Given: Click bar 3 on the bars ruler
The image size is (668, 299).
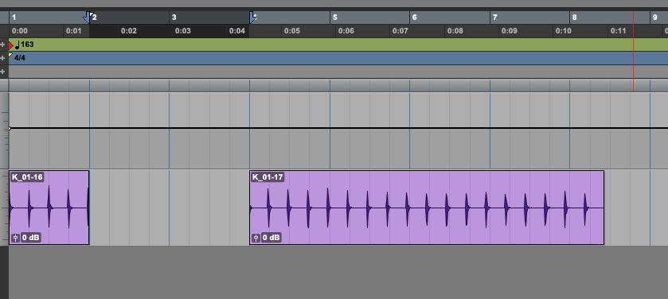Looking at the screenshot, I should coord(174,17).
